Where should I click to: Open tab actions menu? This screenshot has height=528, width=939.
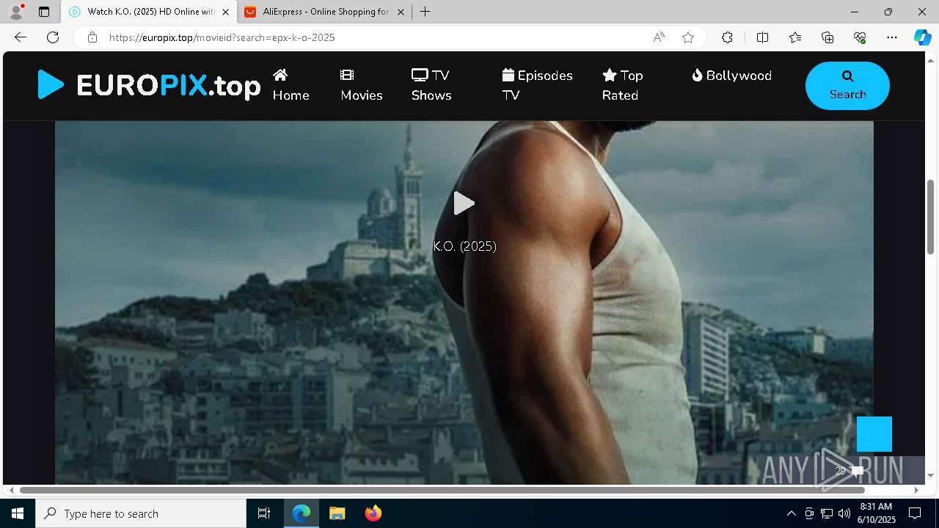44,12
